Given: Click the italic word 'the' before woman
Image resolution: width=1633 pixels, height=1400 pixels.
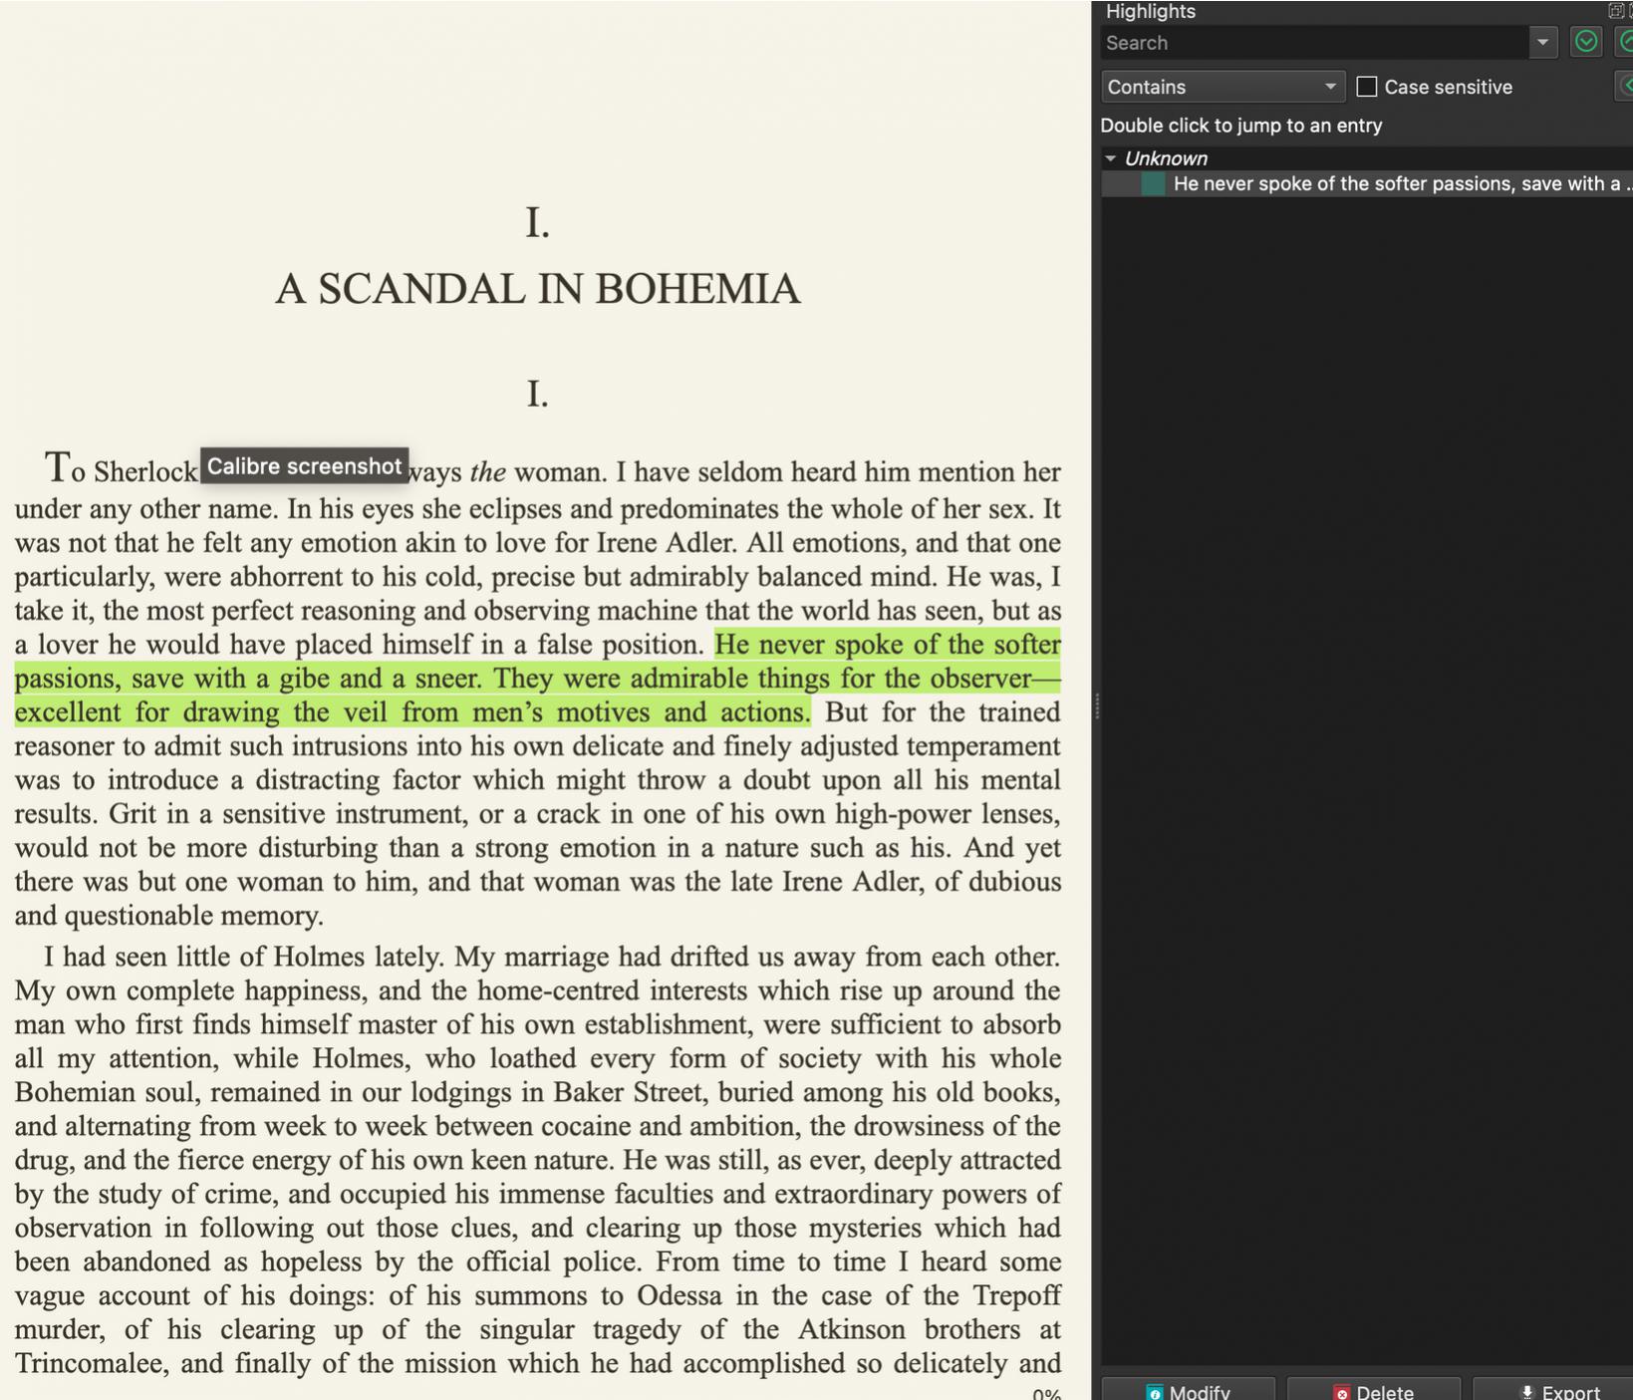Looking at the screenshot, I should 487,471.
